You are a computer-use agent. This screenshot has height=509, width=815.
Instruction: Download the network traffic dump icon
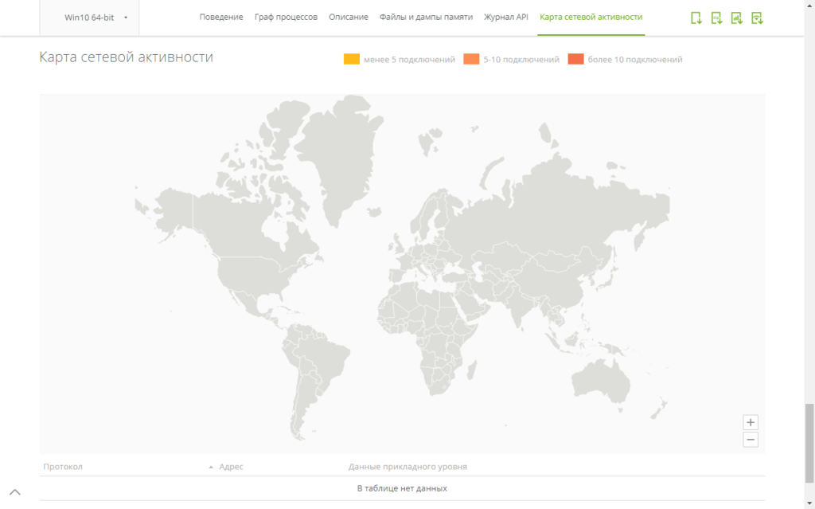pyautogui.click(x=757, y=18)
